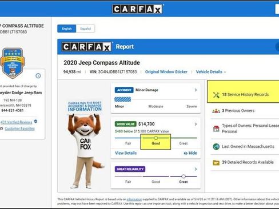
Task: Click the house Types of Owners icon
Action: [216, 128]
